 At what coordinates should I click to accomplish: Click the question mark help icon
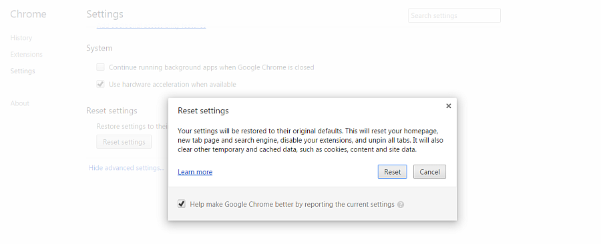point(401,205)
